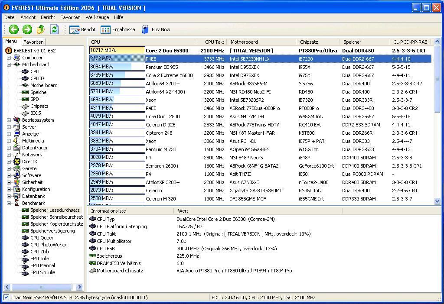This screenshot has width=444, height=304.
Task: Click the Speicher memory module icon
Action: coord(25,92)
